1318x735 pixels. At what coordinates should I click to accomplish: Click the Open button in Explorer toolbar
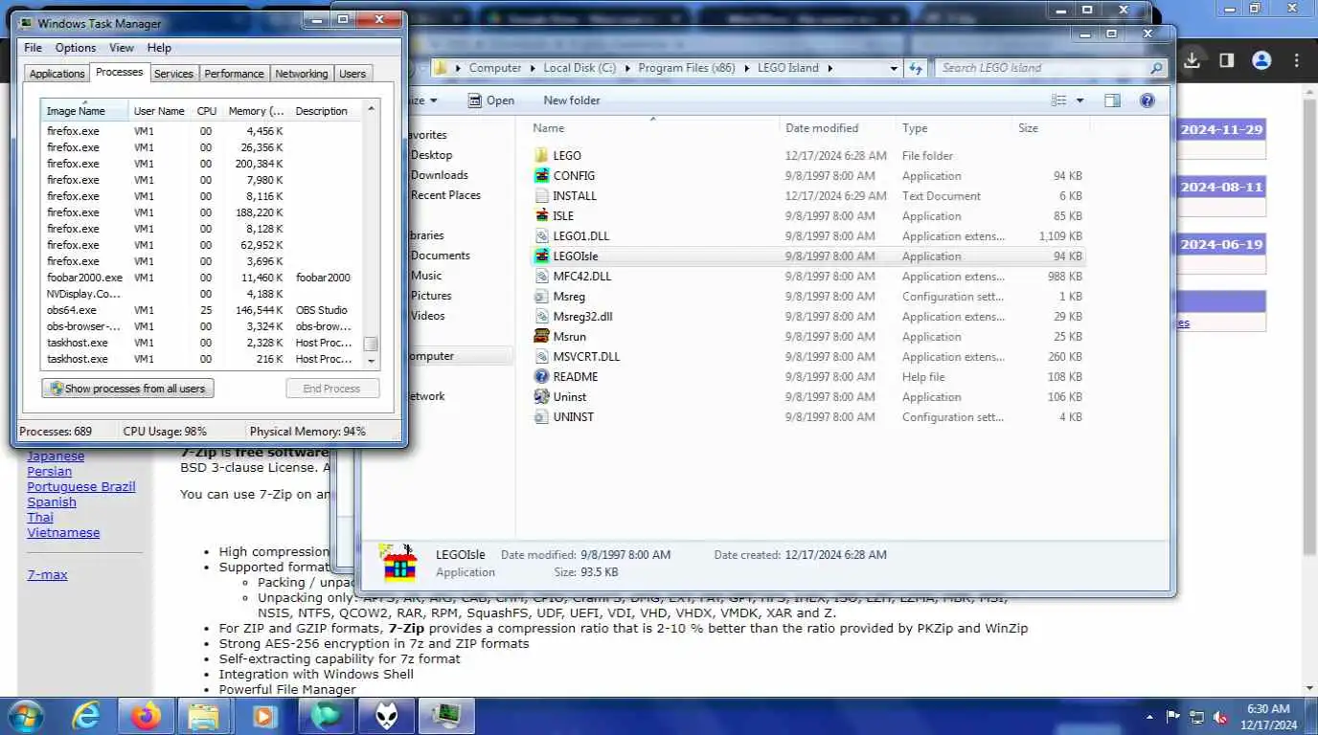click(491, 100)
